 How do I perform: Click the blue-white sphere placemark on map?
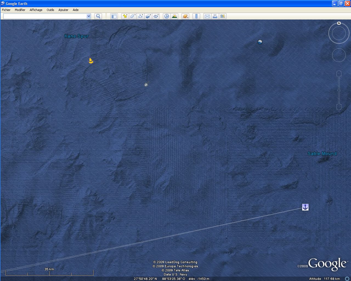pyautogui.click(x=260, y=42)
